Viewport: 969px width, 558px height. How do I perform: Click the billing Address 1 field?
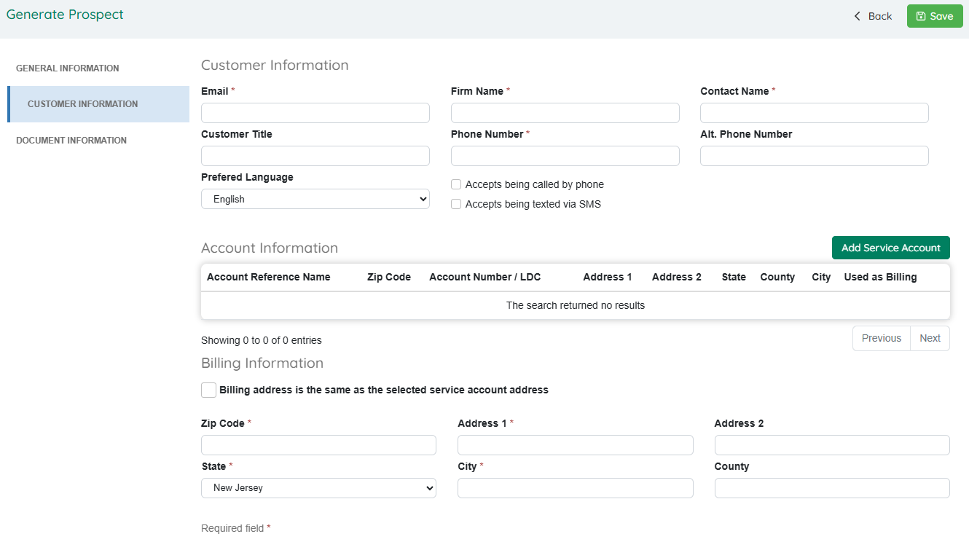(x=575, y=445)
